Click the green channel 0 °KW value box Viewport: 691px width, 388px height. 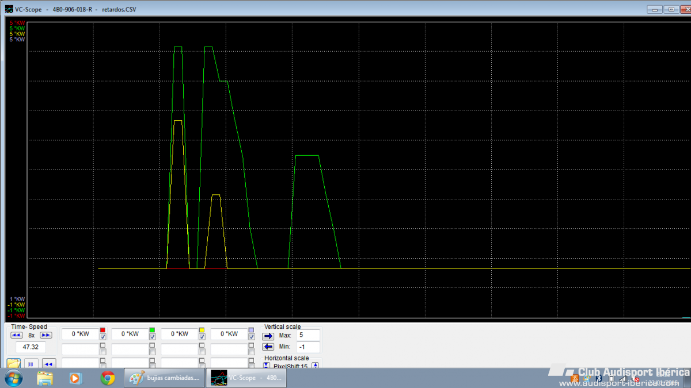[x=130, y=334]
